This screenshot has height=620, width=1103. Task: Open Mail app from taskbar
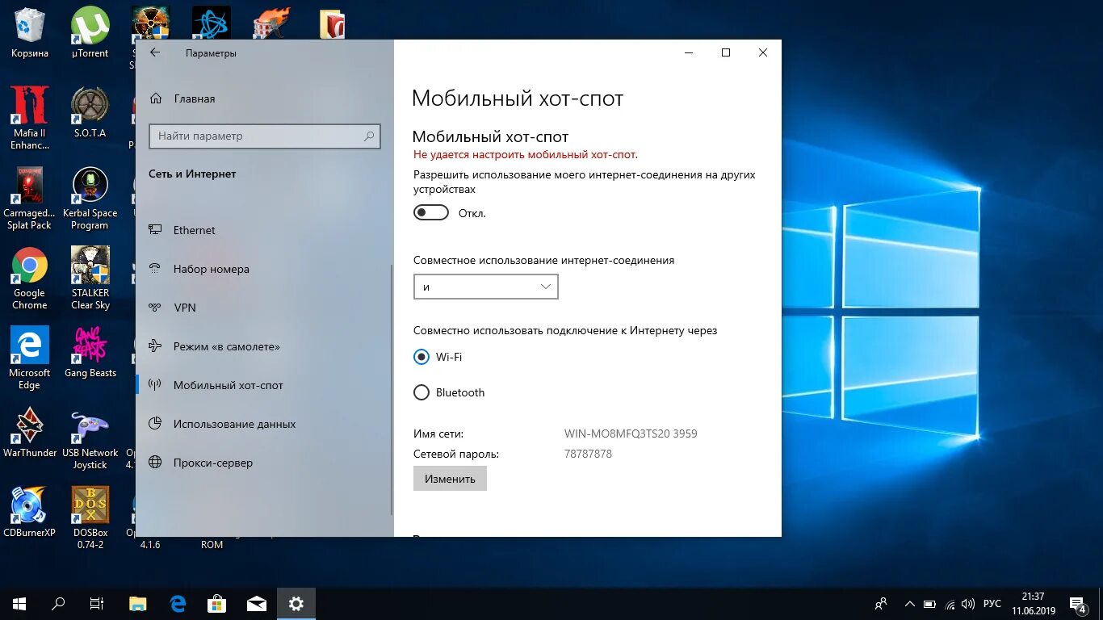tap(257, 603)
